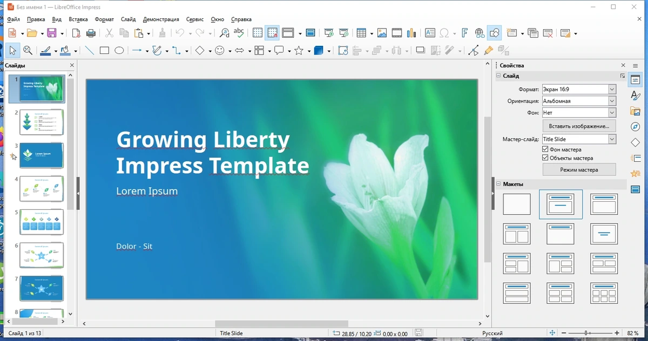This screenshot has height=341, width=648.
Task: Open the Gallery sidebar tab
Action: pyautogui.click(x=636, y=111)
